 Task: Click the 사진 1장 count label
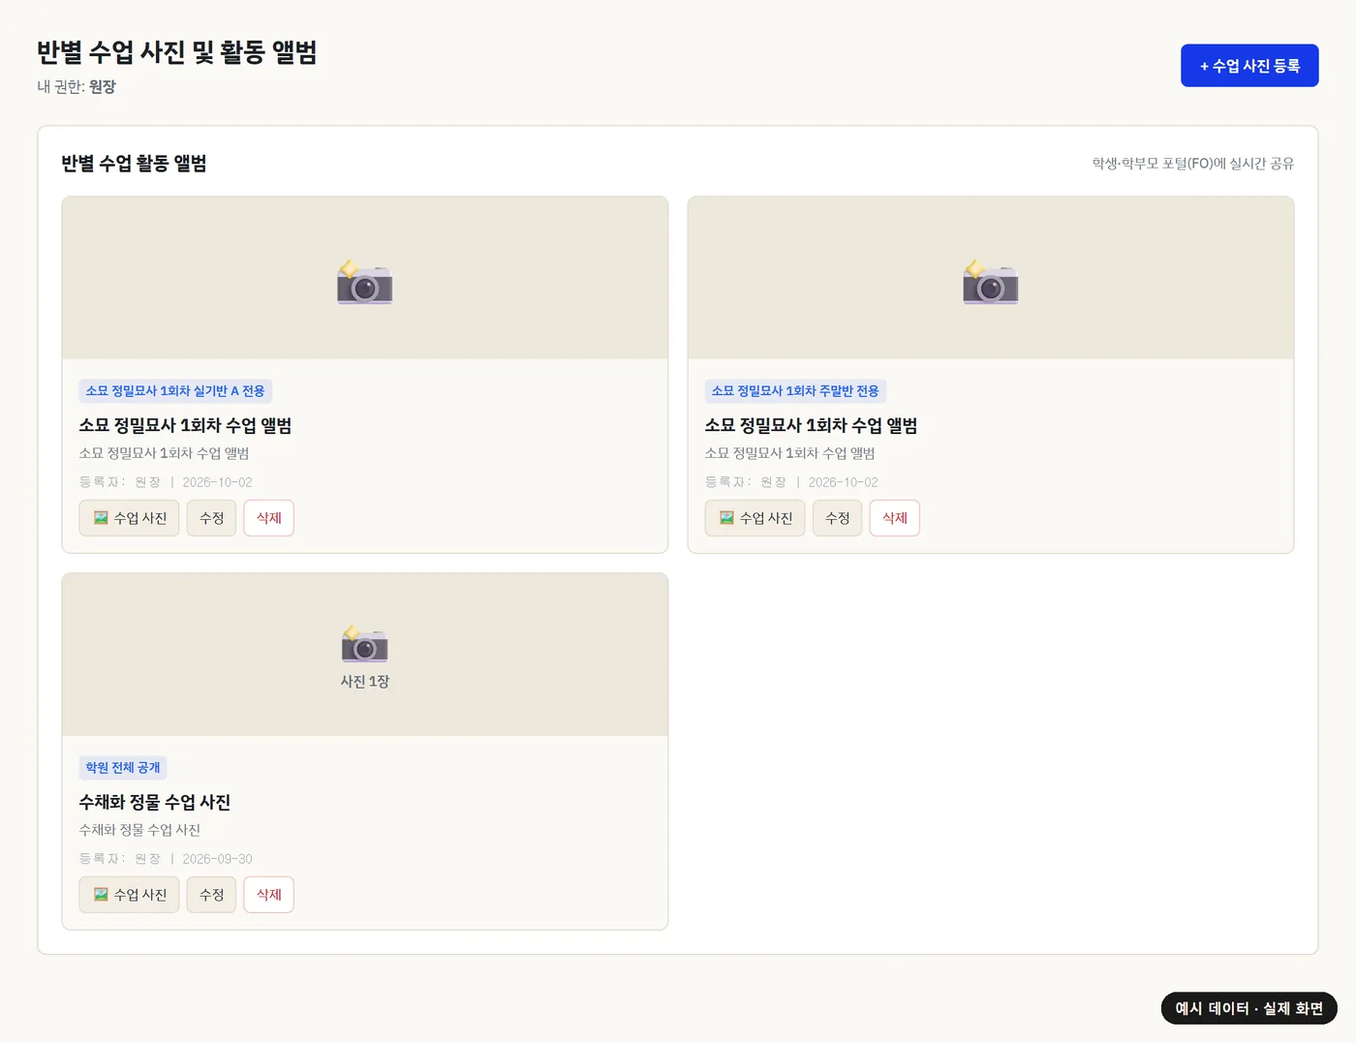pyautogui.click(x=364, y=682)
